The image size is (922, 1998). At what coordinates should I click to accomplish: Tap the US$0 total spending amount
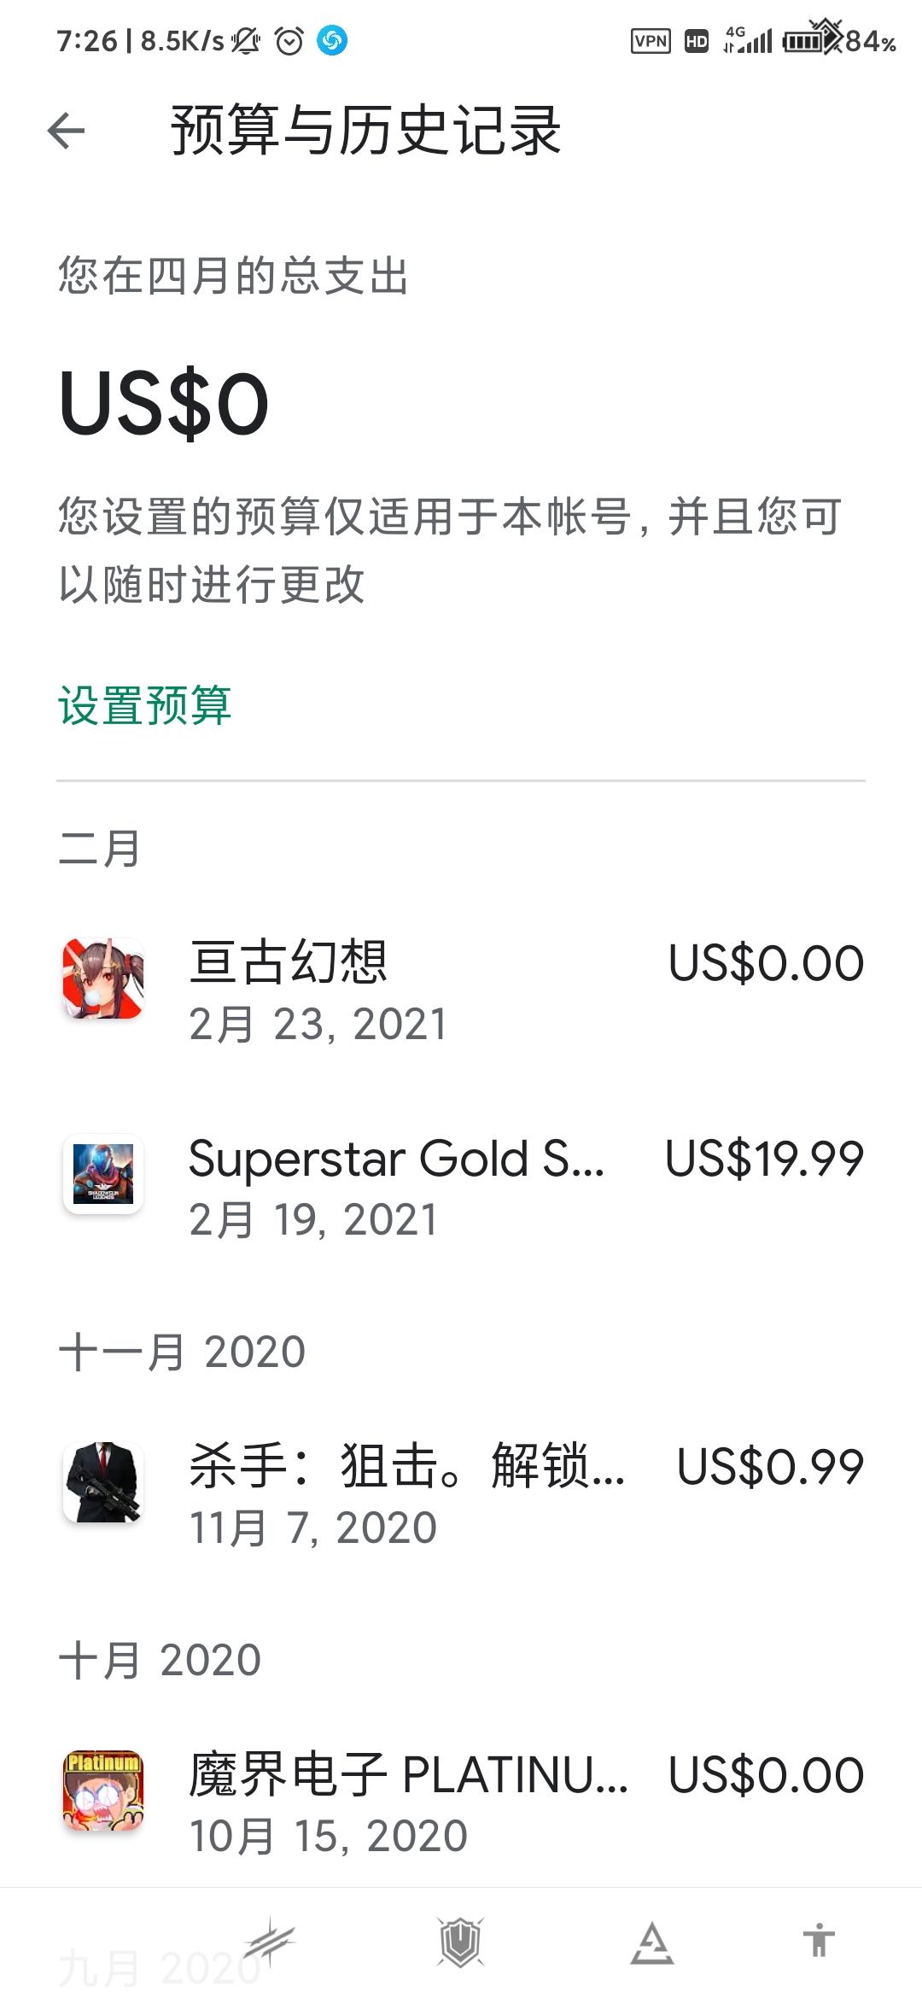tap(164, 404)
